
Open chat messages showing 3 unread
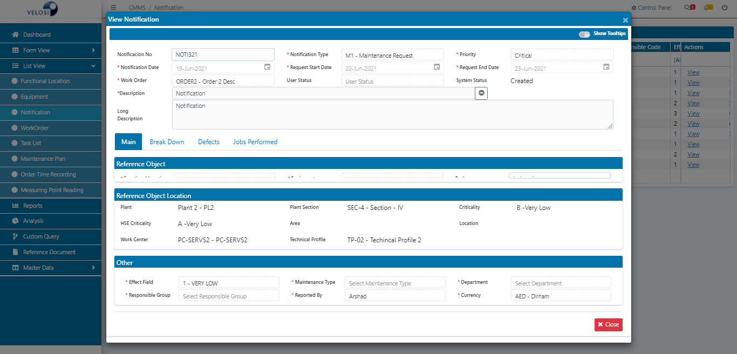point(689,8)
